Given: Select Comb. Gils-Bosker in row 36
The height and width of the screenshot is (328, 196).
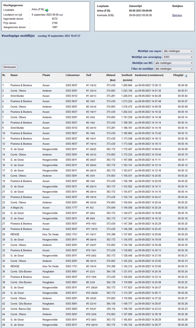Looking at the screenshot, I should click(21, 271).
